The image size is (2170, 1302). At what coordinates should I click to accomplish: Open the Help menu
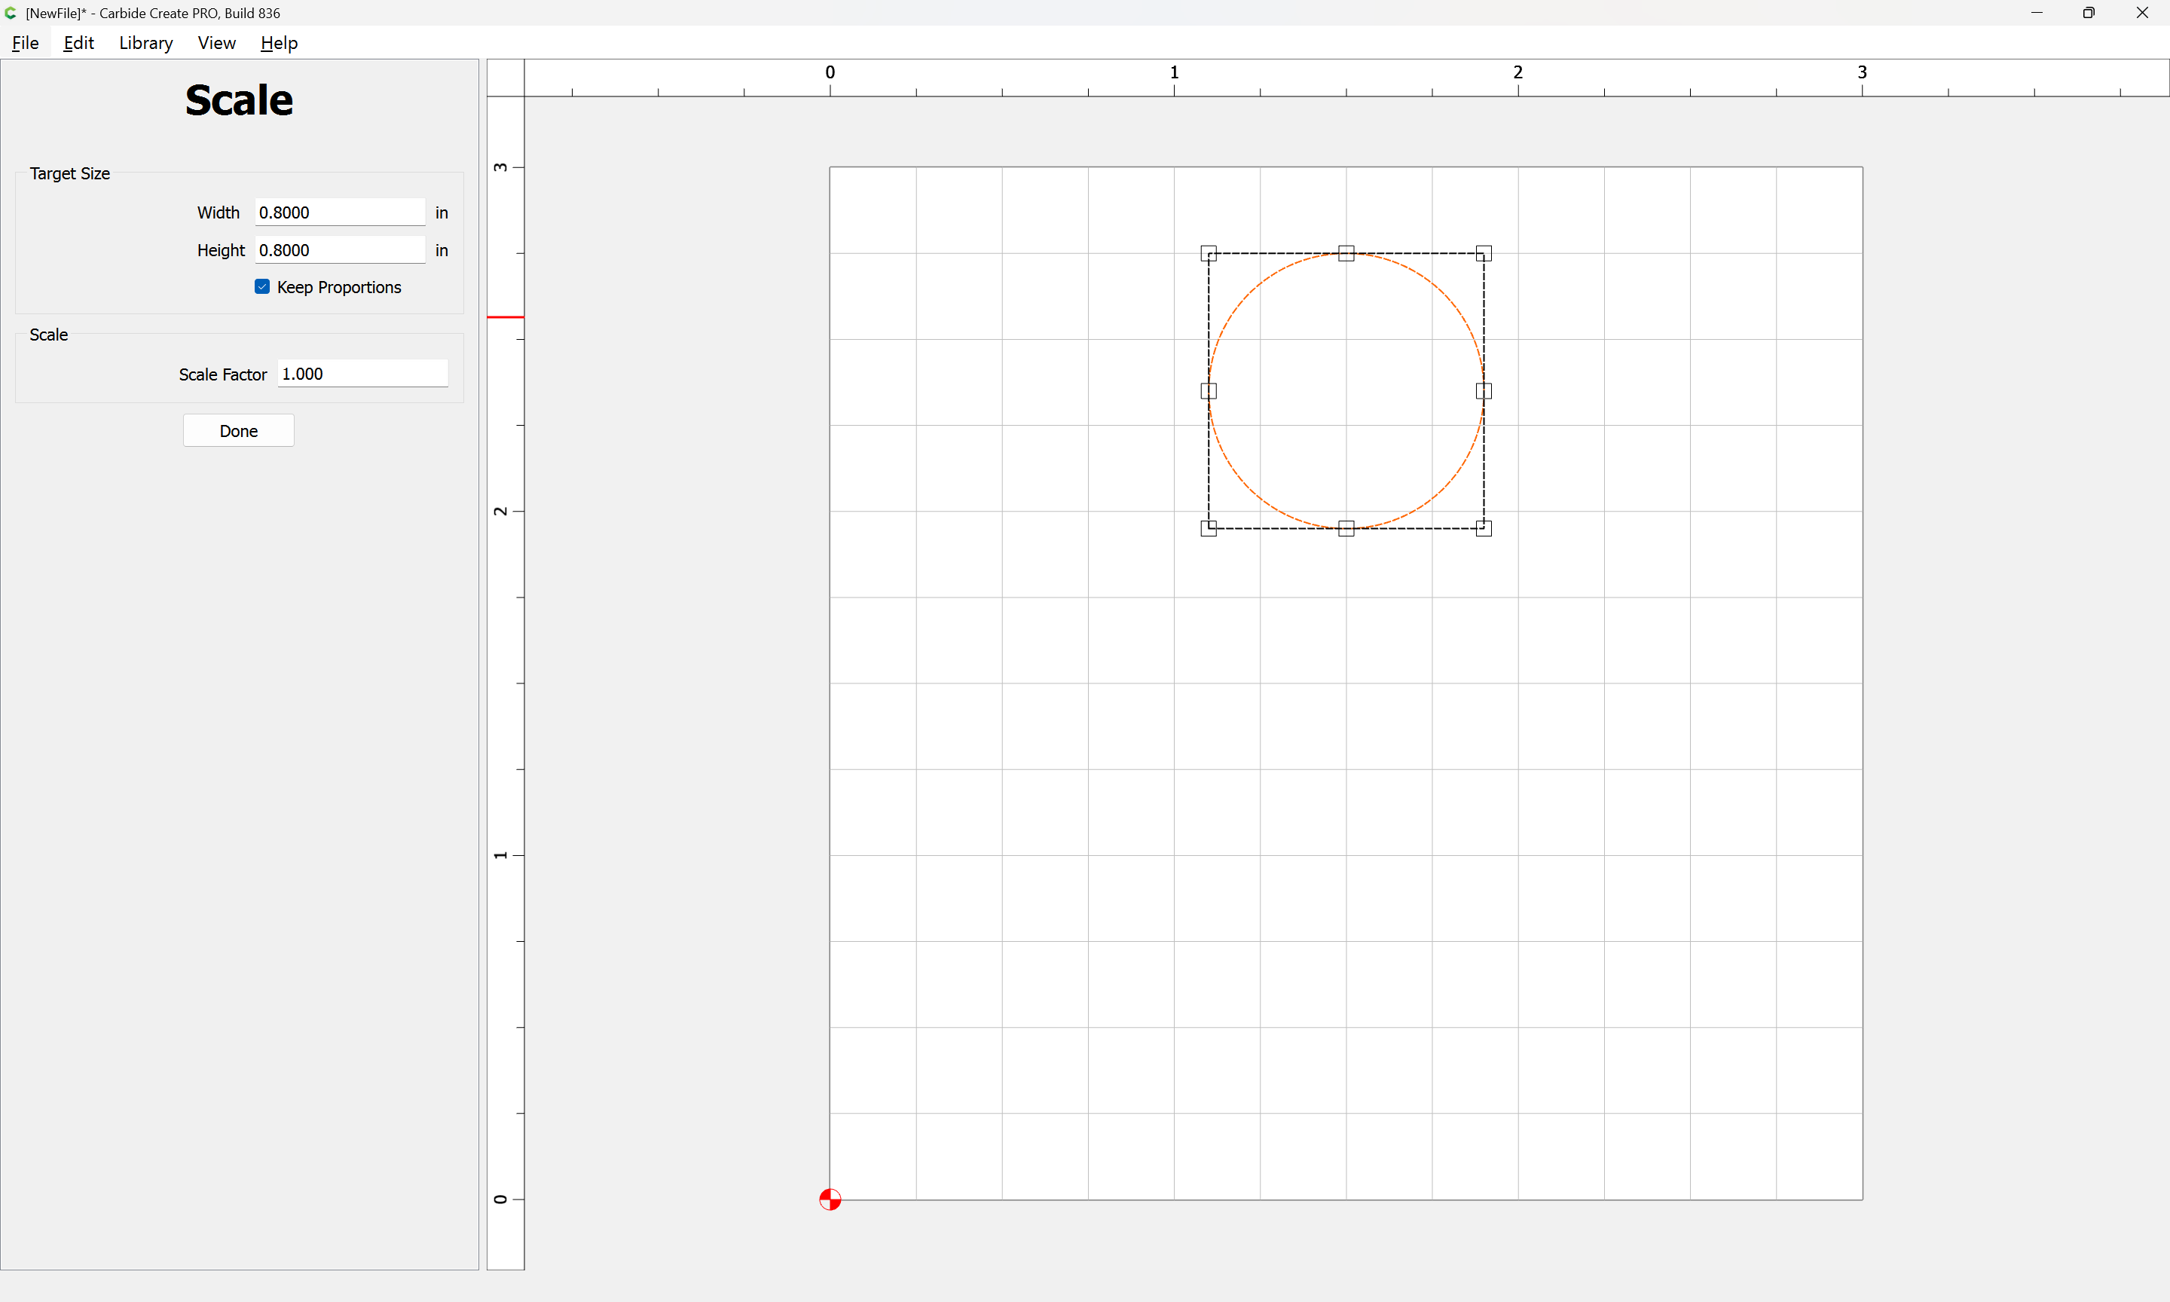coord(279,43)
